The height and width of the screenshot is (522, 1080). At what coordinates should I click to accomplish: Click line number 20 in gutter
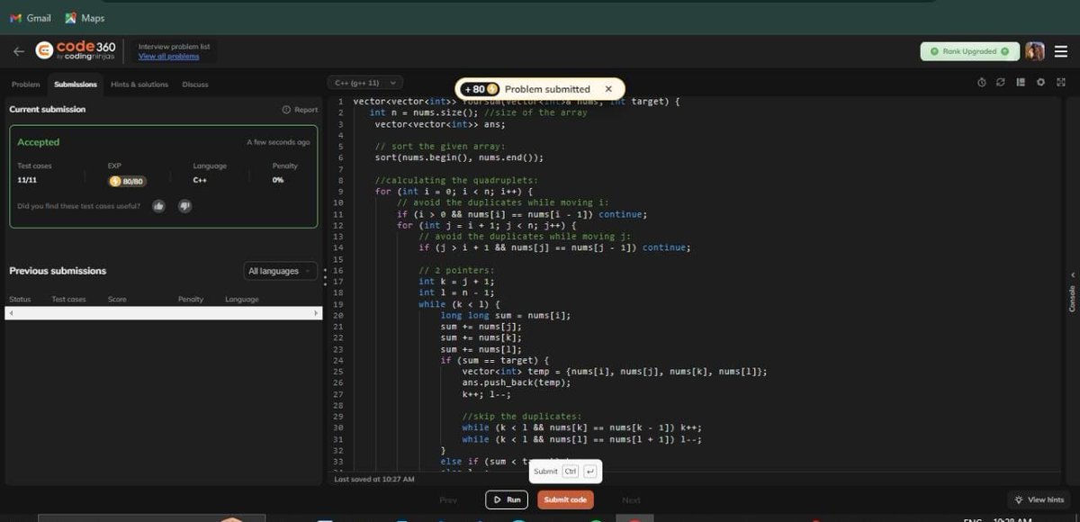tap(338, 315)
